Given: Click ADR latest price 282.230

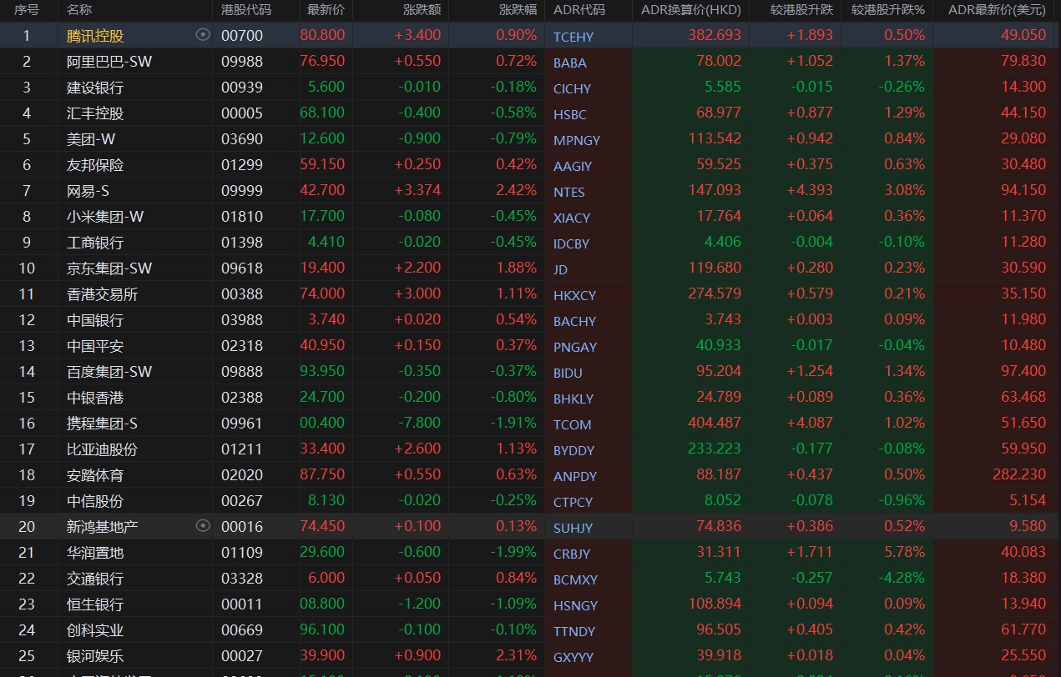Looking at the screenshot, I should click(1019, 474).
